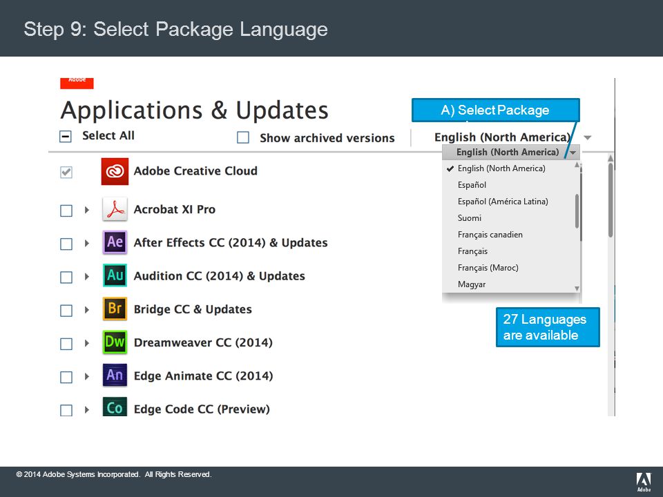Viewport: 663px width, 497px height.
Task: Click the Edge Code CC (Preview) label
Action: coord(202,409)
